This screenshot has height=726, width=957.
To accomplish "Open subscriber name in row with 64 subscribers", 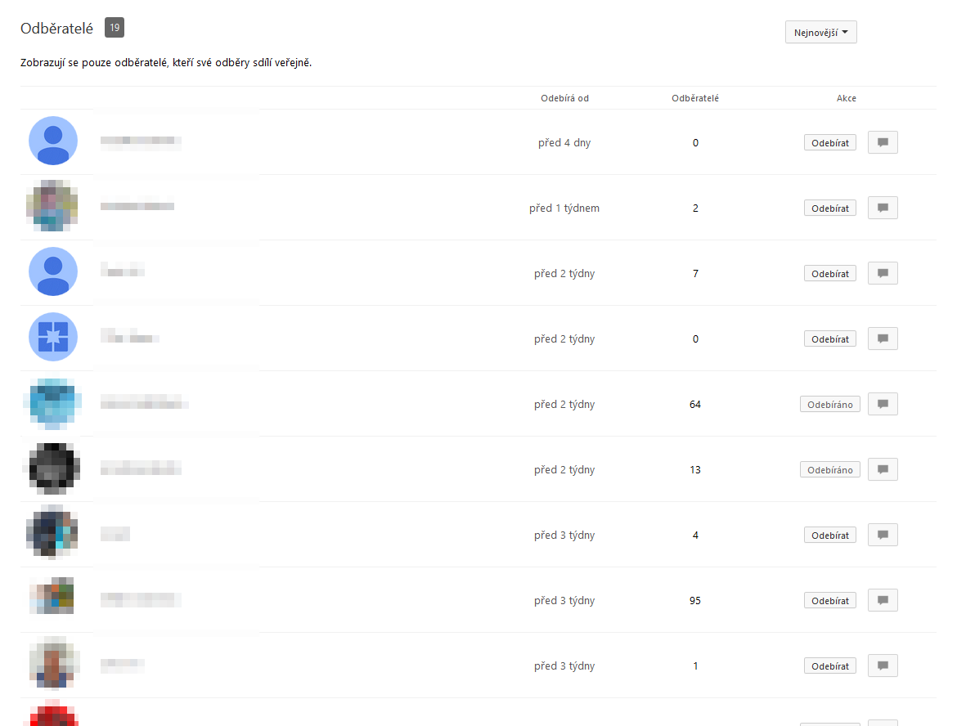I will pyautogui.click(x=145, y=401).
